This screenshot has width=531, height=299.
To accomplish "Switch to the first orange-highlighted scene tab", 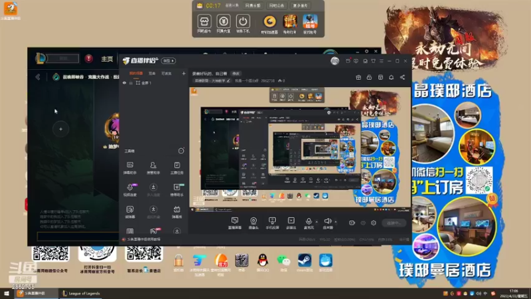I will pyautogui.click(x=136, y=73).
